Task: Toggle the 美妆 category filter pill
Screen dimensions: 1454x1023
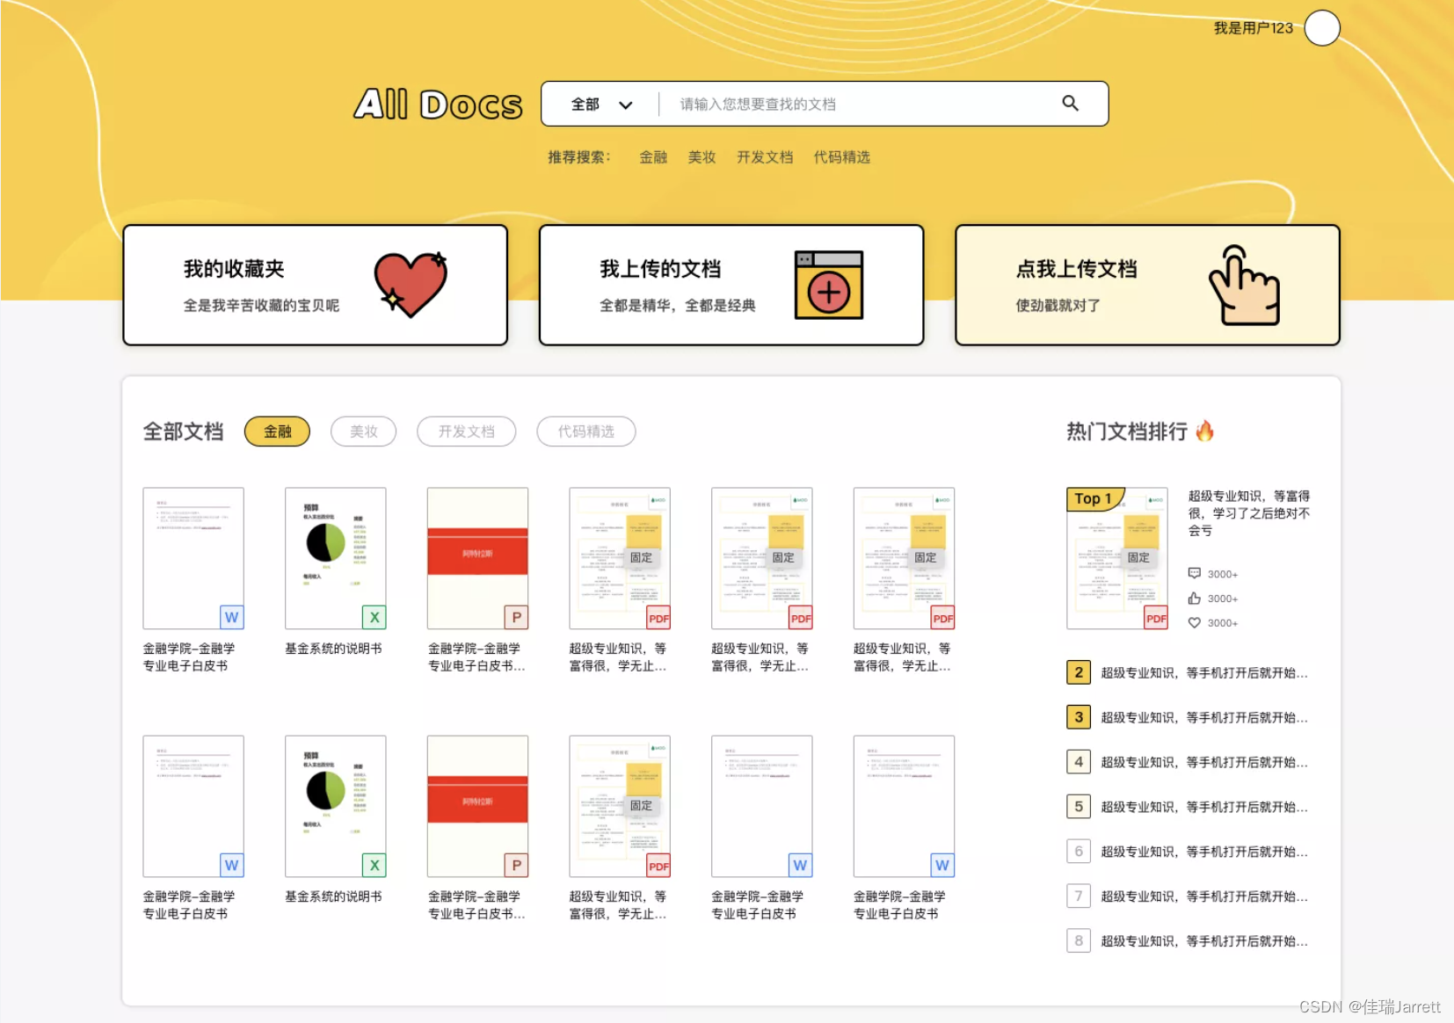Action: [363, 432]
